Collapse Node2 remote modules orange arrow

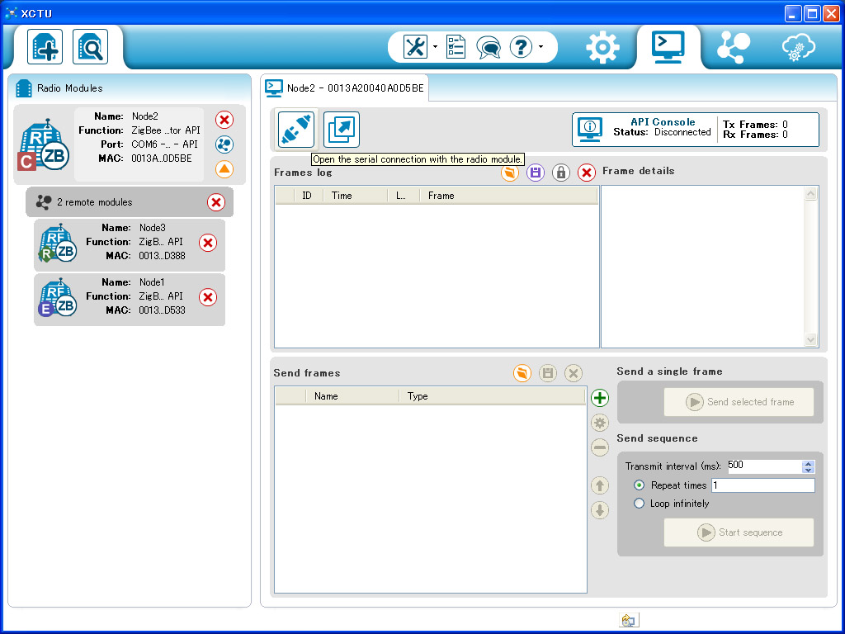(224, 169)
